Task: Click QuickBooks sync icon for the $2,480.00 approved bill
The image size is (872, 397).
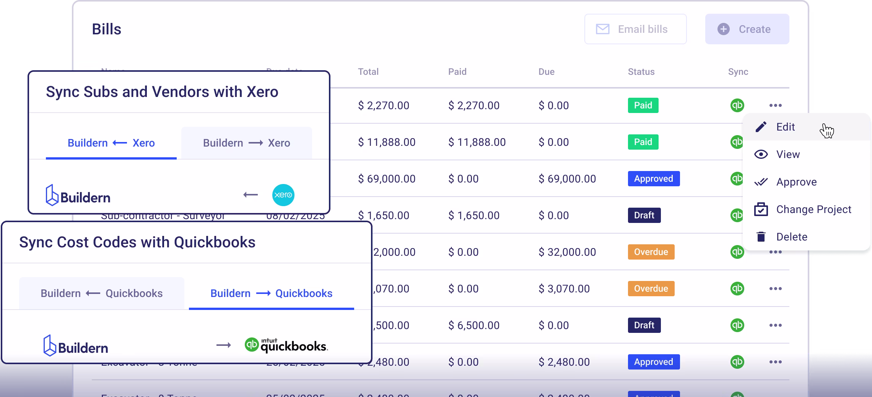Action: 737,362
